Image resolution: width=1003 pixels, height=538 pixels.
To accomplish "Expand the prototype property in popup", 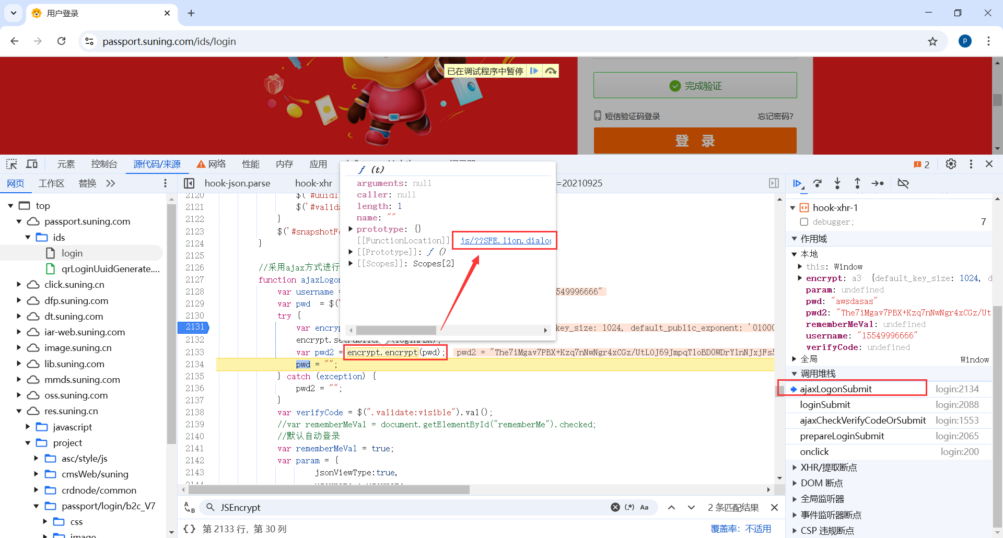I will pyautogui.click(x=351, y=229).
